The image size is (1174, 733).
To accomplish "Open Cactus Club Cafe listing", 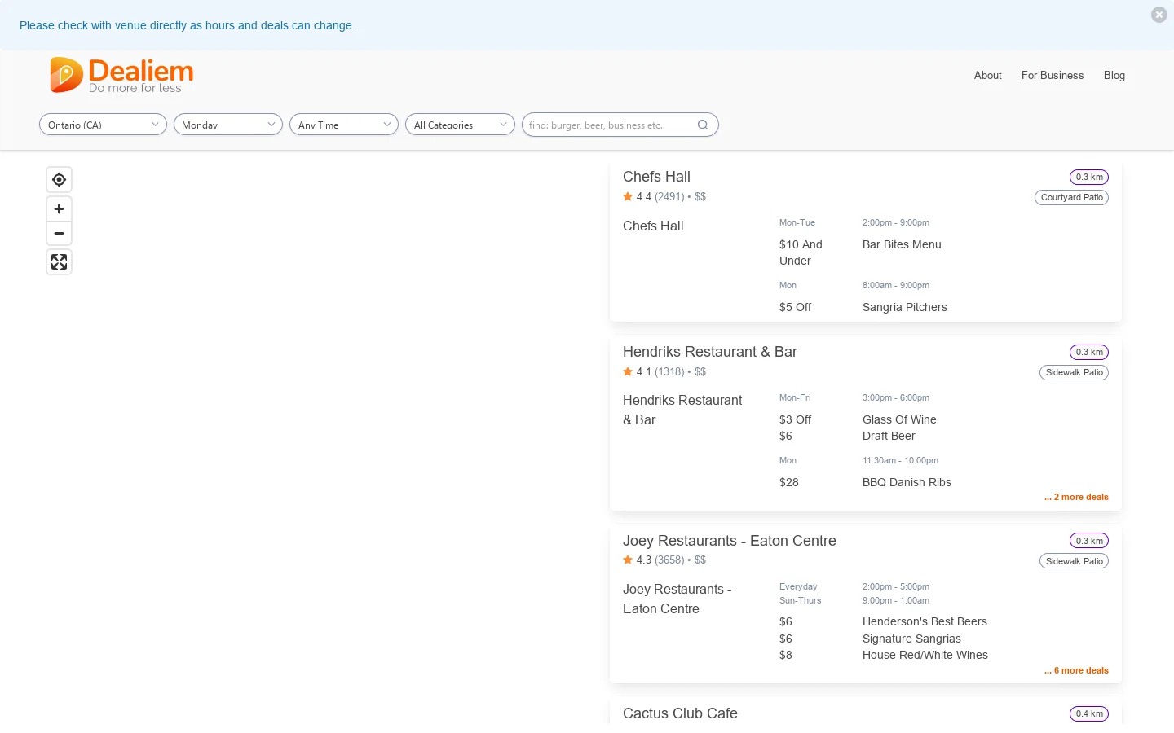I will 680,713.
